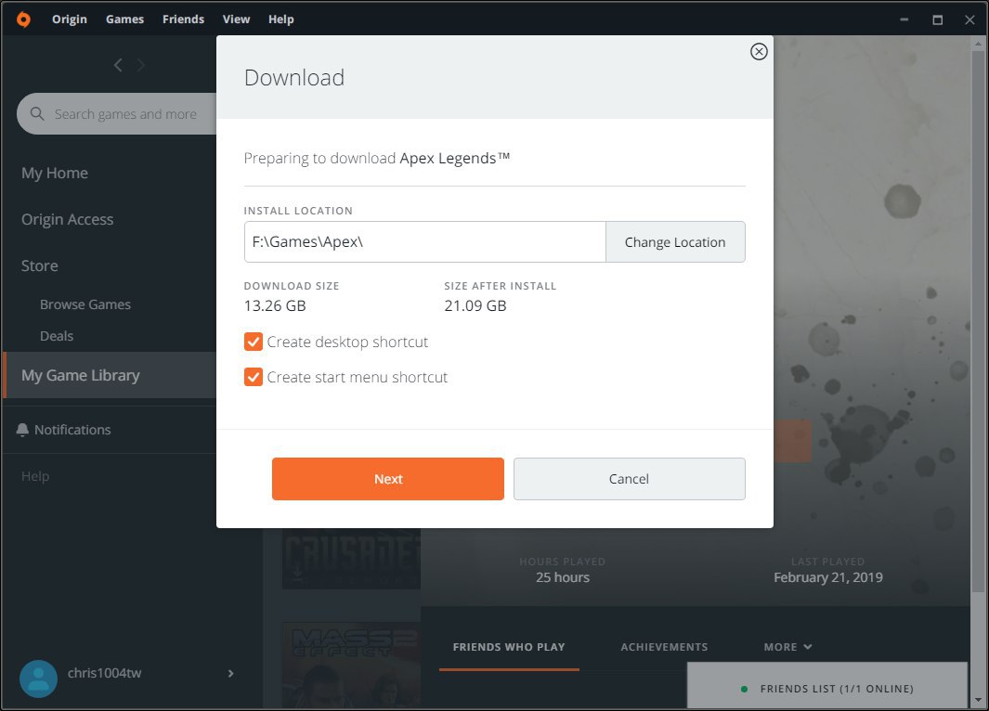The height and width of the screenshot is (711, 989).
Task: Cancel the download dialog
Action: point(629,479)
